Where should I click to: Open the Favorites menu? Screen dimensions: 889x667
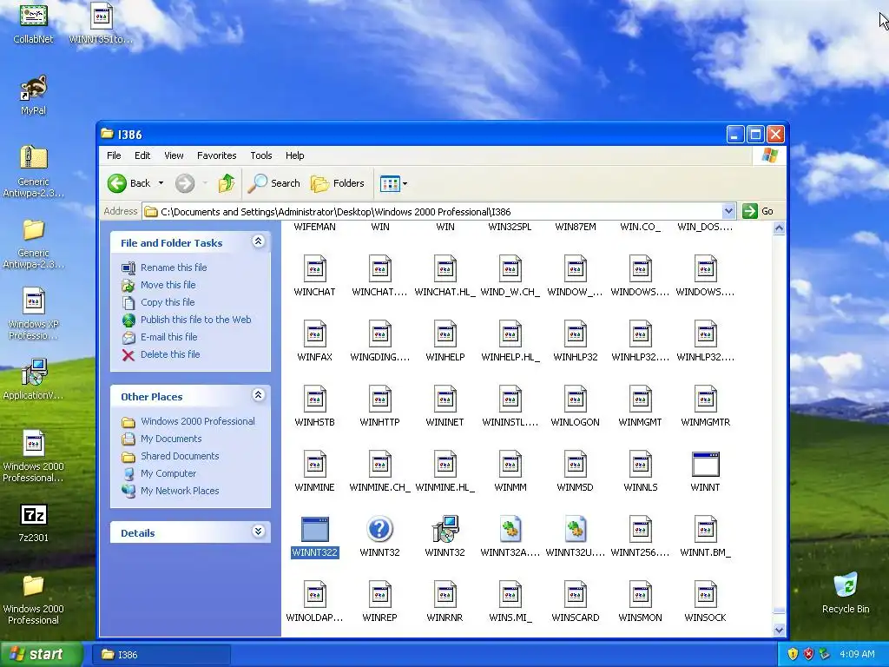pyautogui.click(x=216, y=155)
